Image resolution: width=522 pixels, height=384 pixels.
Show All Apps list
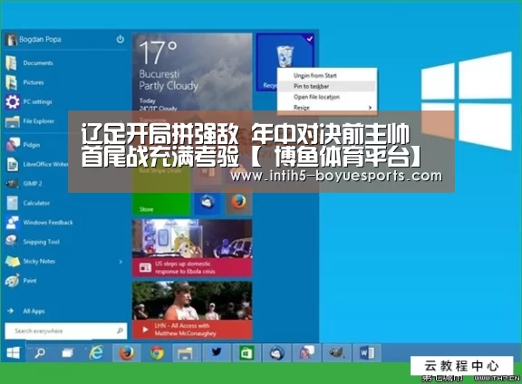point(26,312)
